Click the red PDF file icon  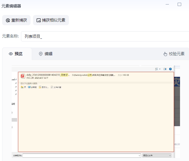(x=22, y=76)
